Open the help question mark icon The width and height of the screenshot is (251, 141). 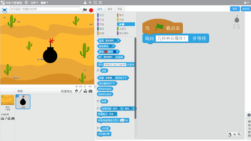[249, 115]
